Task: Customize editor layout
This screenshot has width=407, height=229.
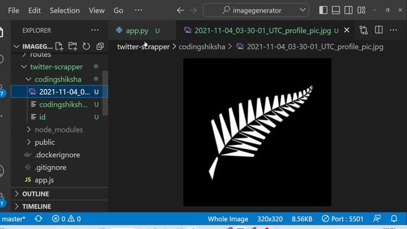Action: 361,10
